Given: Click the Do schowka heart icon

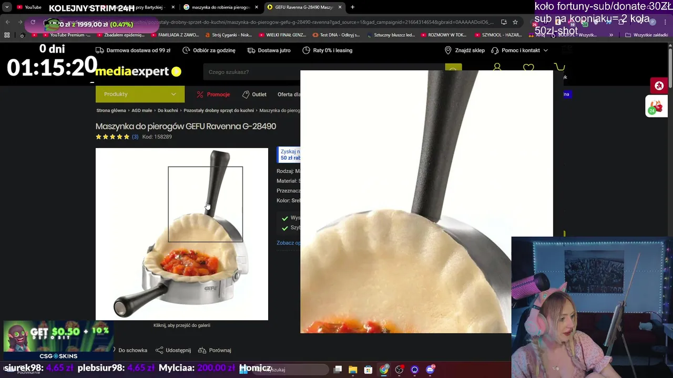Looking at the screenshot, I should pyautogui.click(x=113, y=350).
